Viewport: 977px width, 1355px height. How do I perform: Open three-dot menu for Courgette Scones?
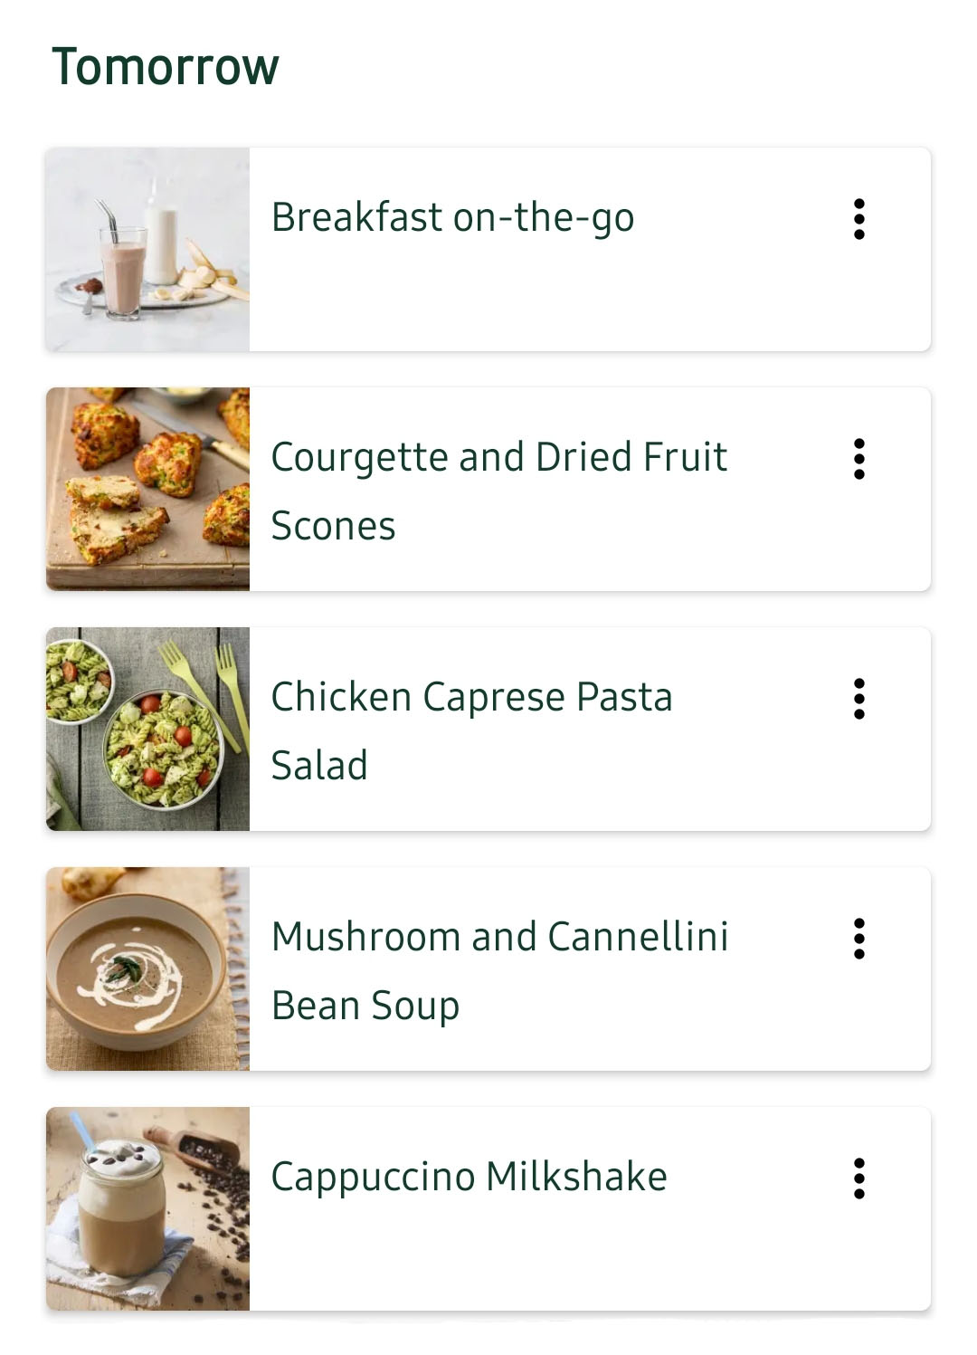(859, 459)
